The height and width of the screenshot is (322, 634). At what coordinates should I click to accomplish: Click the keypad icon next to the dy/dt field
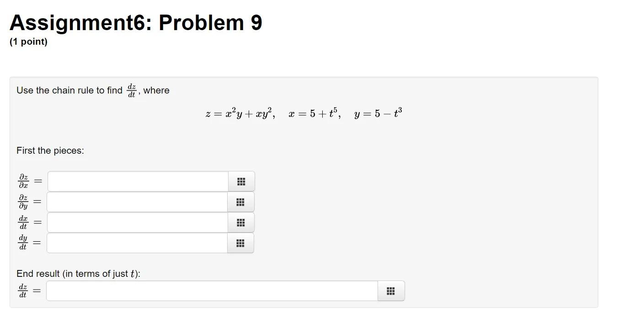point(241,243)
